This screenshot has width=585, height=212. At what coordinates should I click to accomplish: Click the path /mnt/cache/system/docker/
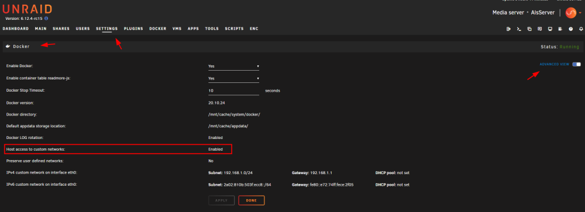[234, 114]
